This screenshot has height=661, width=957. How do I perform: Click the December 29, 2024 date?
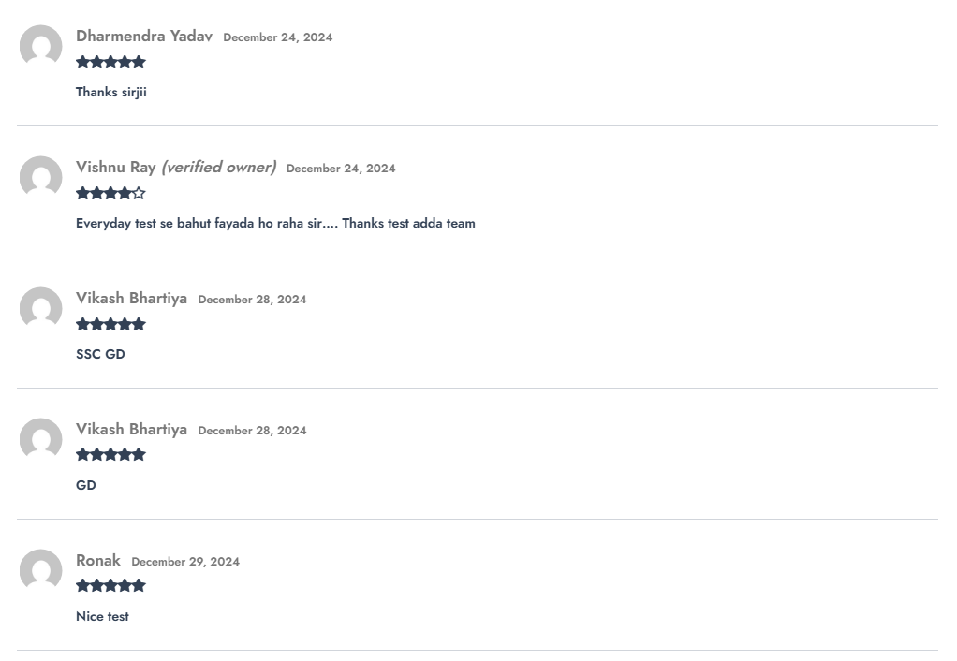tap(185, 562)
